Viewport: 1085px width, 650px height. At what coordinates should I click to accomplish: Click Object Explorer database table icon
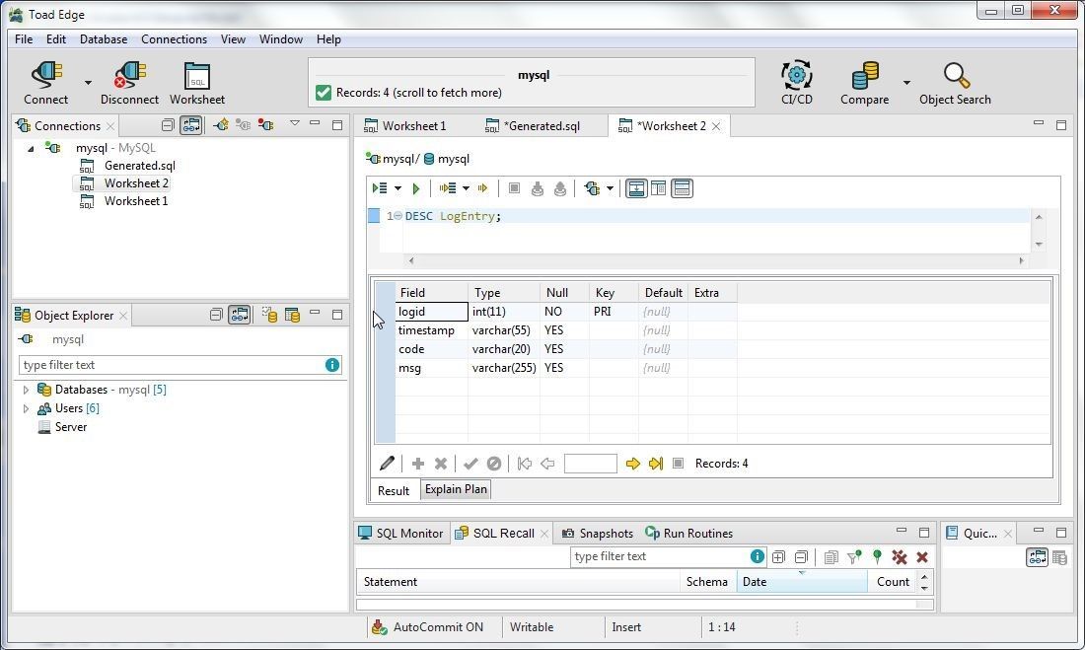pos(292,315)
